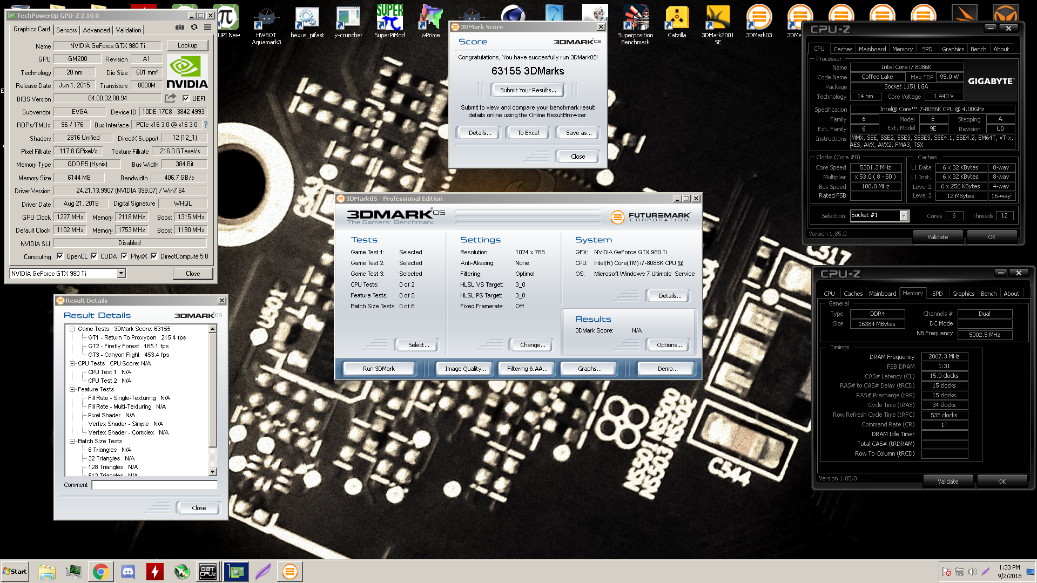Switch to GPU-Z taskbar button
This screenshot has width=1037, height=583.
pyautogui.click(x=236, y=572)
